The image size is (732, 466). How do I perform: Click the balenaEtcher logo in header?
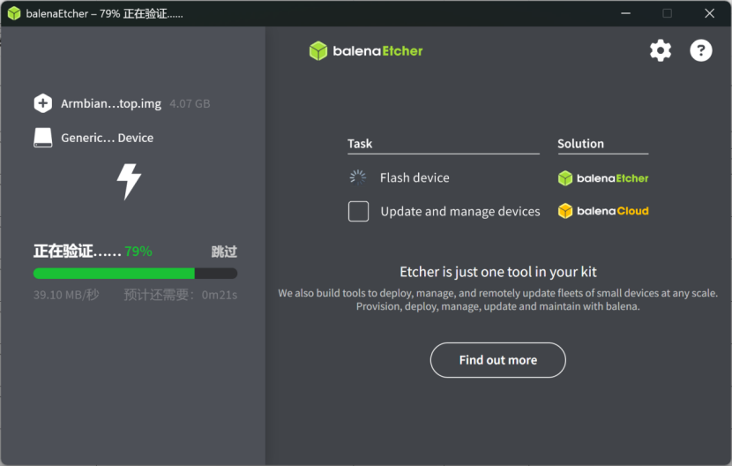click(x=366, y=51)
